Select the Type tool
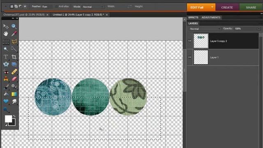The width and height of the screenshot is (263, 148). [x=6, y=57]
